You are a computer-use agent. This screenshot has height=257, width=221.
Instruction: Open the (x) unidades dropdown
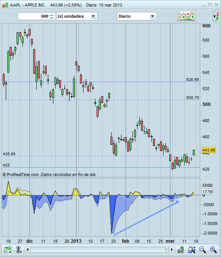[x=77, y=16]
